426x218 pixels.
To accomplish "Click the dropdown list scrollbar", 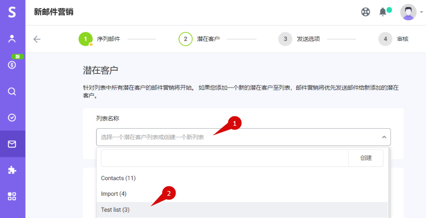I will tap(390, 183).
